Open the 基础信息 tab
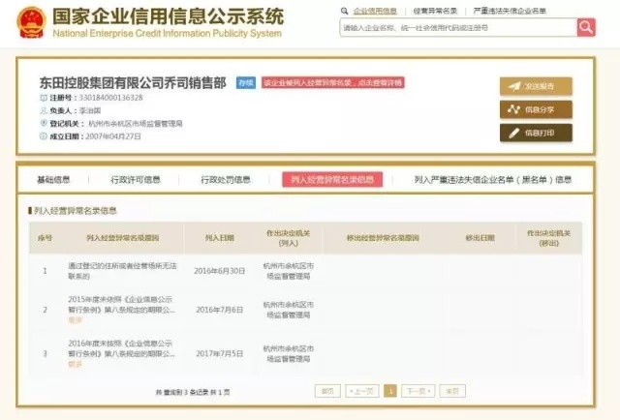620x420 pixels. 53,179
